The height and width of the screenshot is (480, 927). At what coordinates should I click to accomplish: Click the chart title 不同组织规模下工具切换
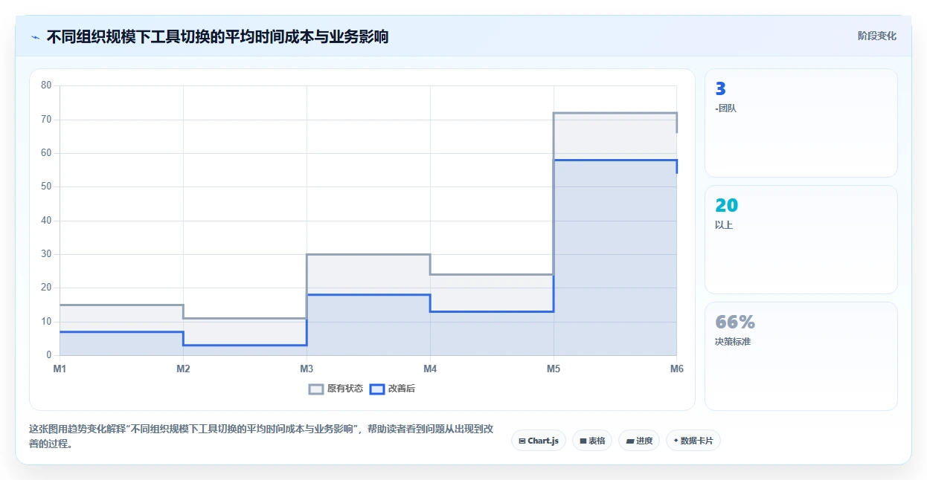(217, 36)
